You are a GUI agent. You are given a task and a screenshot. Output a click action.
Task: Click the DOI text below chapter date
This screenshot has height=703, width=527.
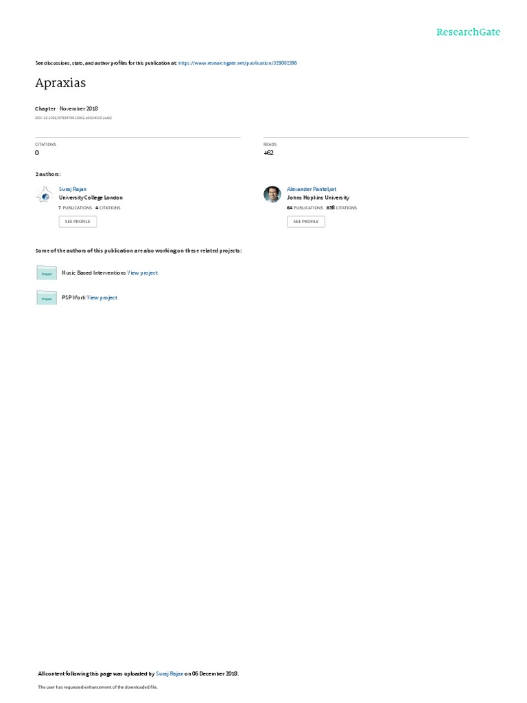coord(73,118)
